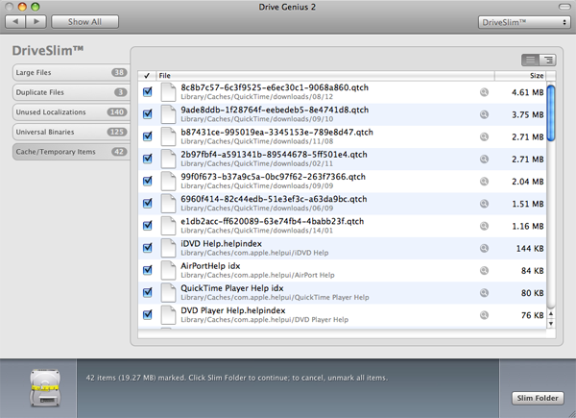Viewport: 576px width, 418px height.
Task: Click magnifier icon for DVD Player Help.helpindex
Action: point(484,315)
